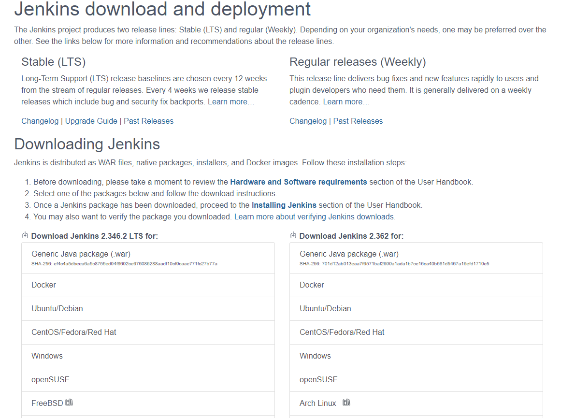Click the Downloading Jenkins heading

[x=87, y=144]
